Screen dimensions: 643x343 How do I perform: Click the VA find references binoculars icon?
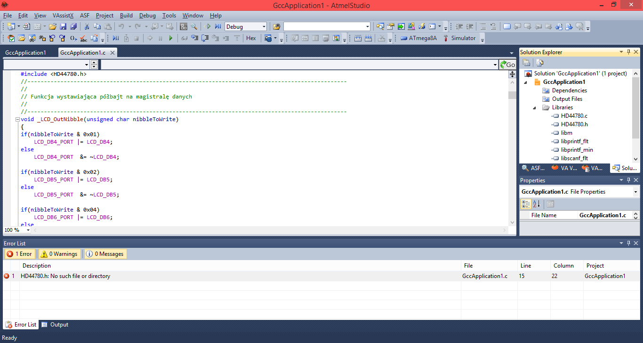click(x=42, y=38)
